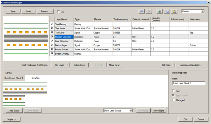This screenshot has width=211, height=124.
Task: Click the blue Undo arrow icon
Action: (x=141, y=12)
